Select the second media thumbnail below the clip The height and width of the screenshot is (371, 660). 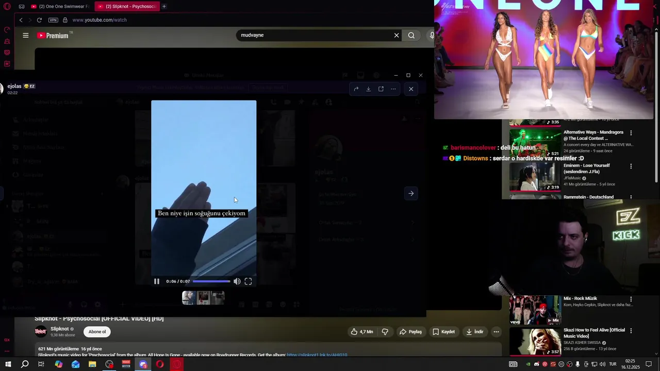coord(204,298)
